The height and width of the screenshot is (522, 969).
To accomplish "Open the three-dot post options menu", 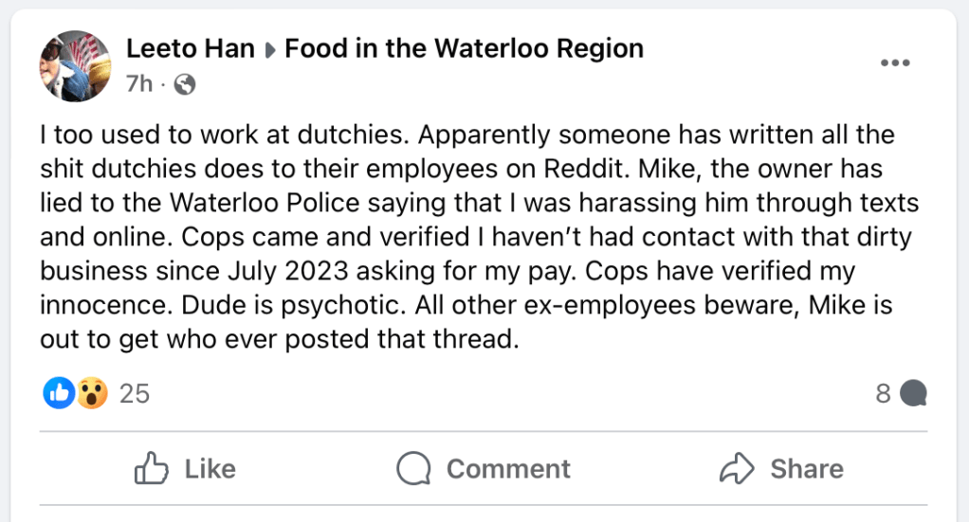I will click(895, 63).
